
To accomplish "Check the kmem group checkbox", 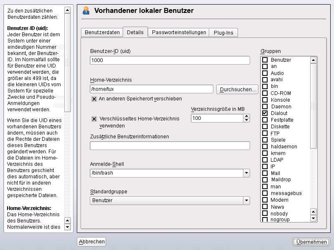I will tap(265, 153).
